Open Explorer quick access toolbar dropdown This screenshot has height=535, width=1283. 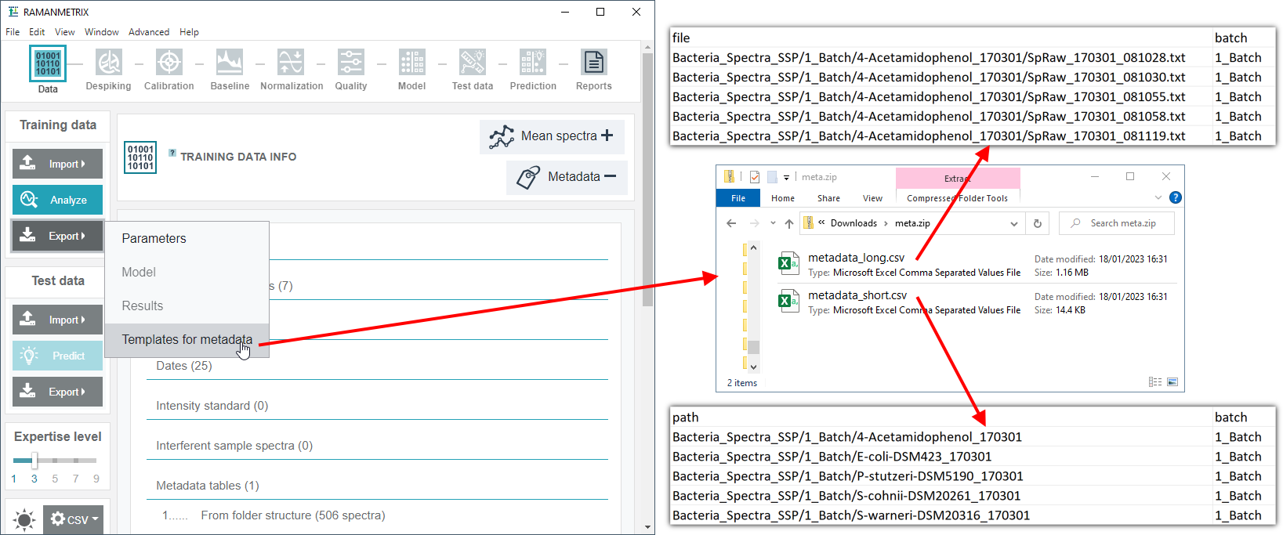[786, 178]
